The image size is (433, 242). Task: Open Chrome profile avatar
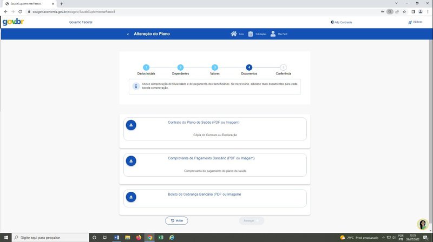[x=421, y=11]
